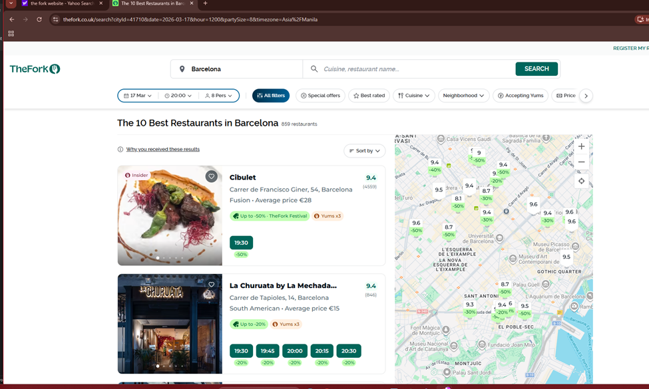Click the green SEARCH button
This screenshot has height=389, width=649.
click(x=537, y=69)
